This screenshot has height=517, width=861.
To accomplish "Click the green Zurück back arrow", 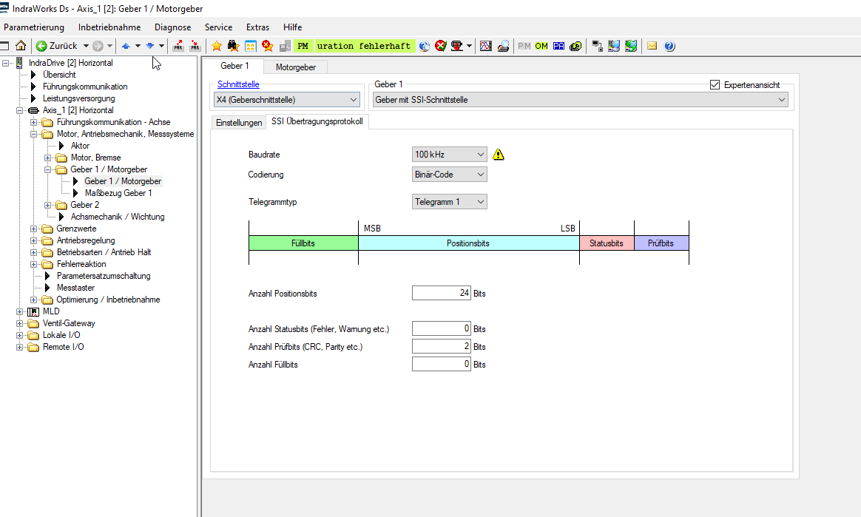I will (42, 46).
